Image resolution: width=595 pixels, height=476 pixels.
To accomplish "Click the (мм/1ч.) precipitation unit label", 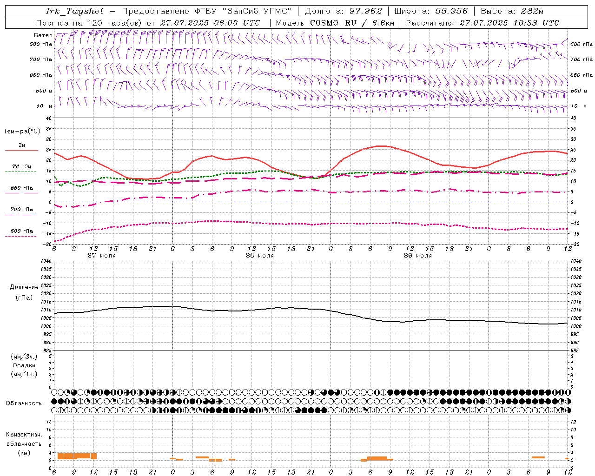I will click(x=24, y=374).
